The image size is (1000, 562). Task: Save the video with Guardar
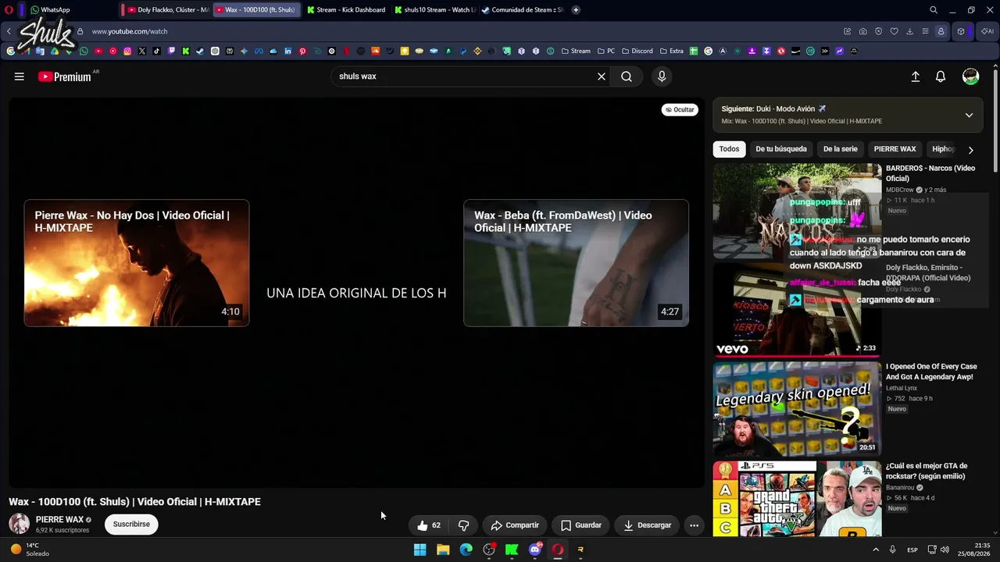point(580,525)
